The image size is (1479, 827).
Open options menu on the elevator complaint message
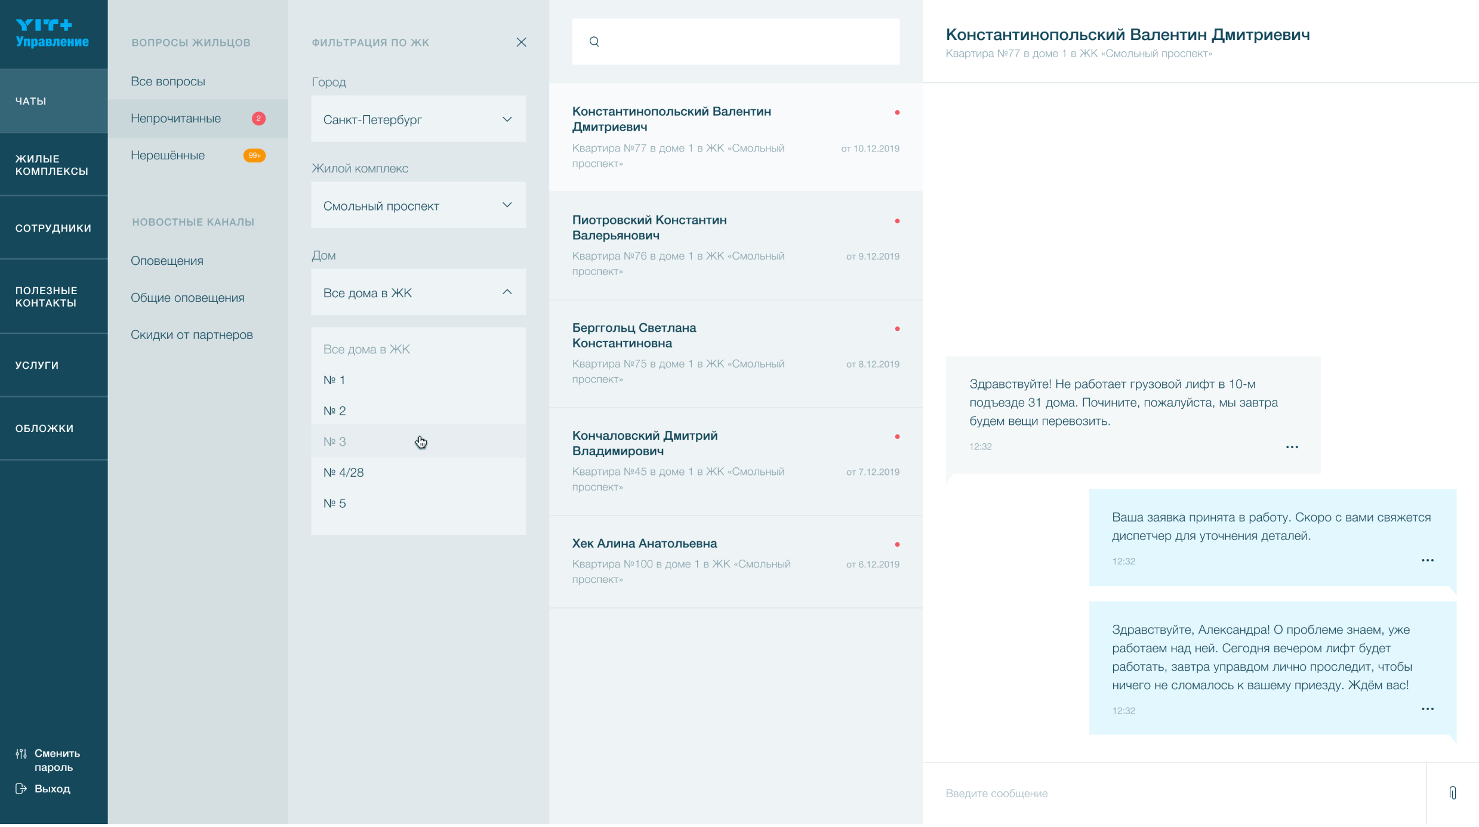pyautogui.click(x=1292, y=447)
